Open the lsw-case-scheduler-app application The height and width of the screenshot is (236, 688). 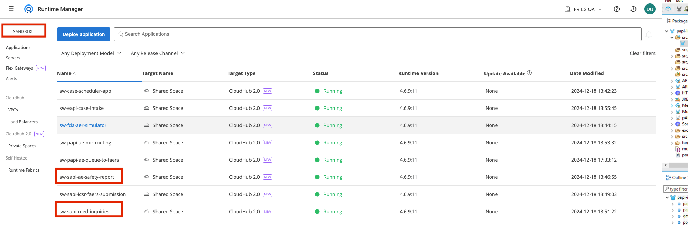click(x=85, y=91)
